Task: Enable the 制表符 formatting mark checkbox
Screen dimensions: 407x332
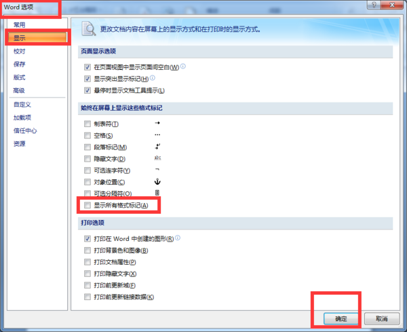Action: (88, 124)
